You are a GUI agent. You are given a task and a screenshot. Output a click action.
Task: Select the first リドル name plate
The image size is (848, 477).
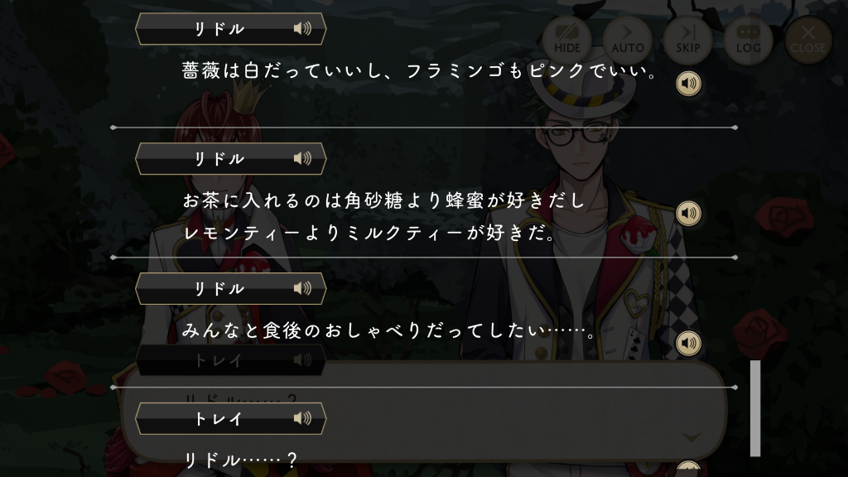(230, 29)
